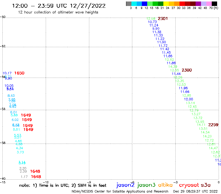Image resolution: width=221 pixels, height=194 pixels.
Task: Click the jason2 satellite legend label
Action: (125, 185)
